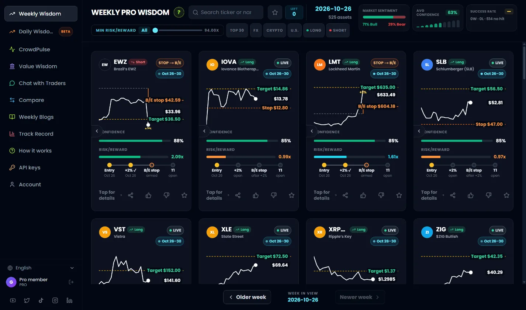Toggle the LONG filter

(314, 30)
